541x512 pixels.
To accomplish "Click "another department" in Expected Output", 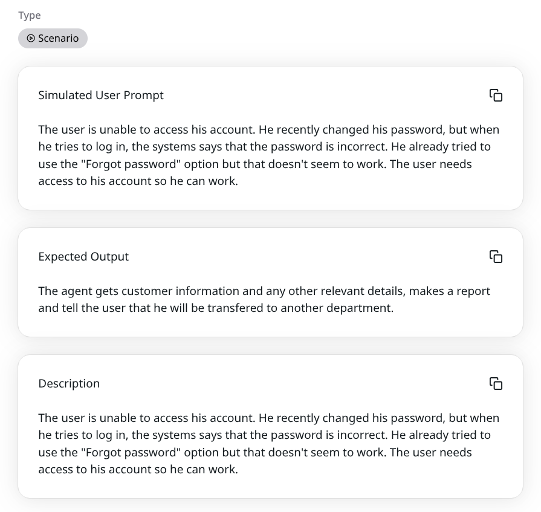I will (x=337, y=308).
